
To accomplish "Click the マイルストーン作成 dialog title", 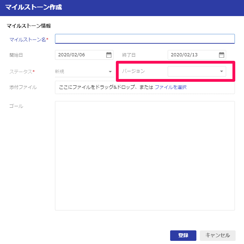I will click(34, 7).
